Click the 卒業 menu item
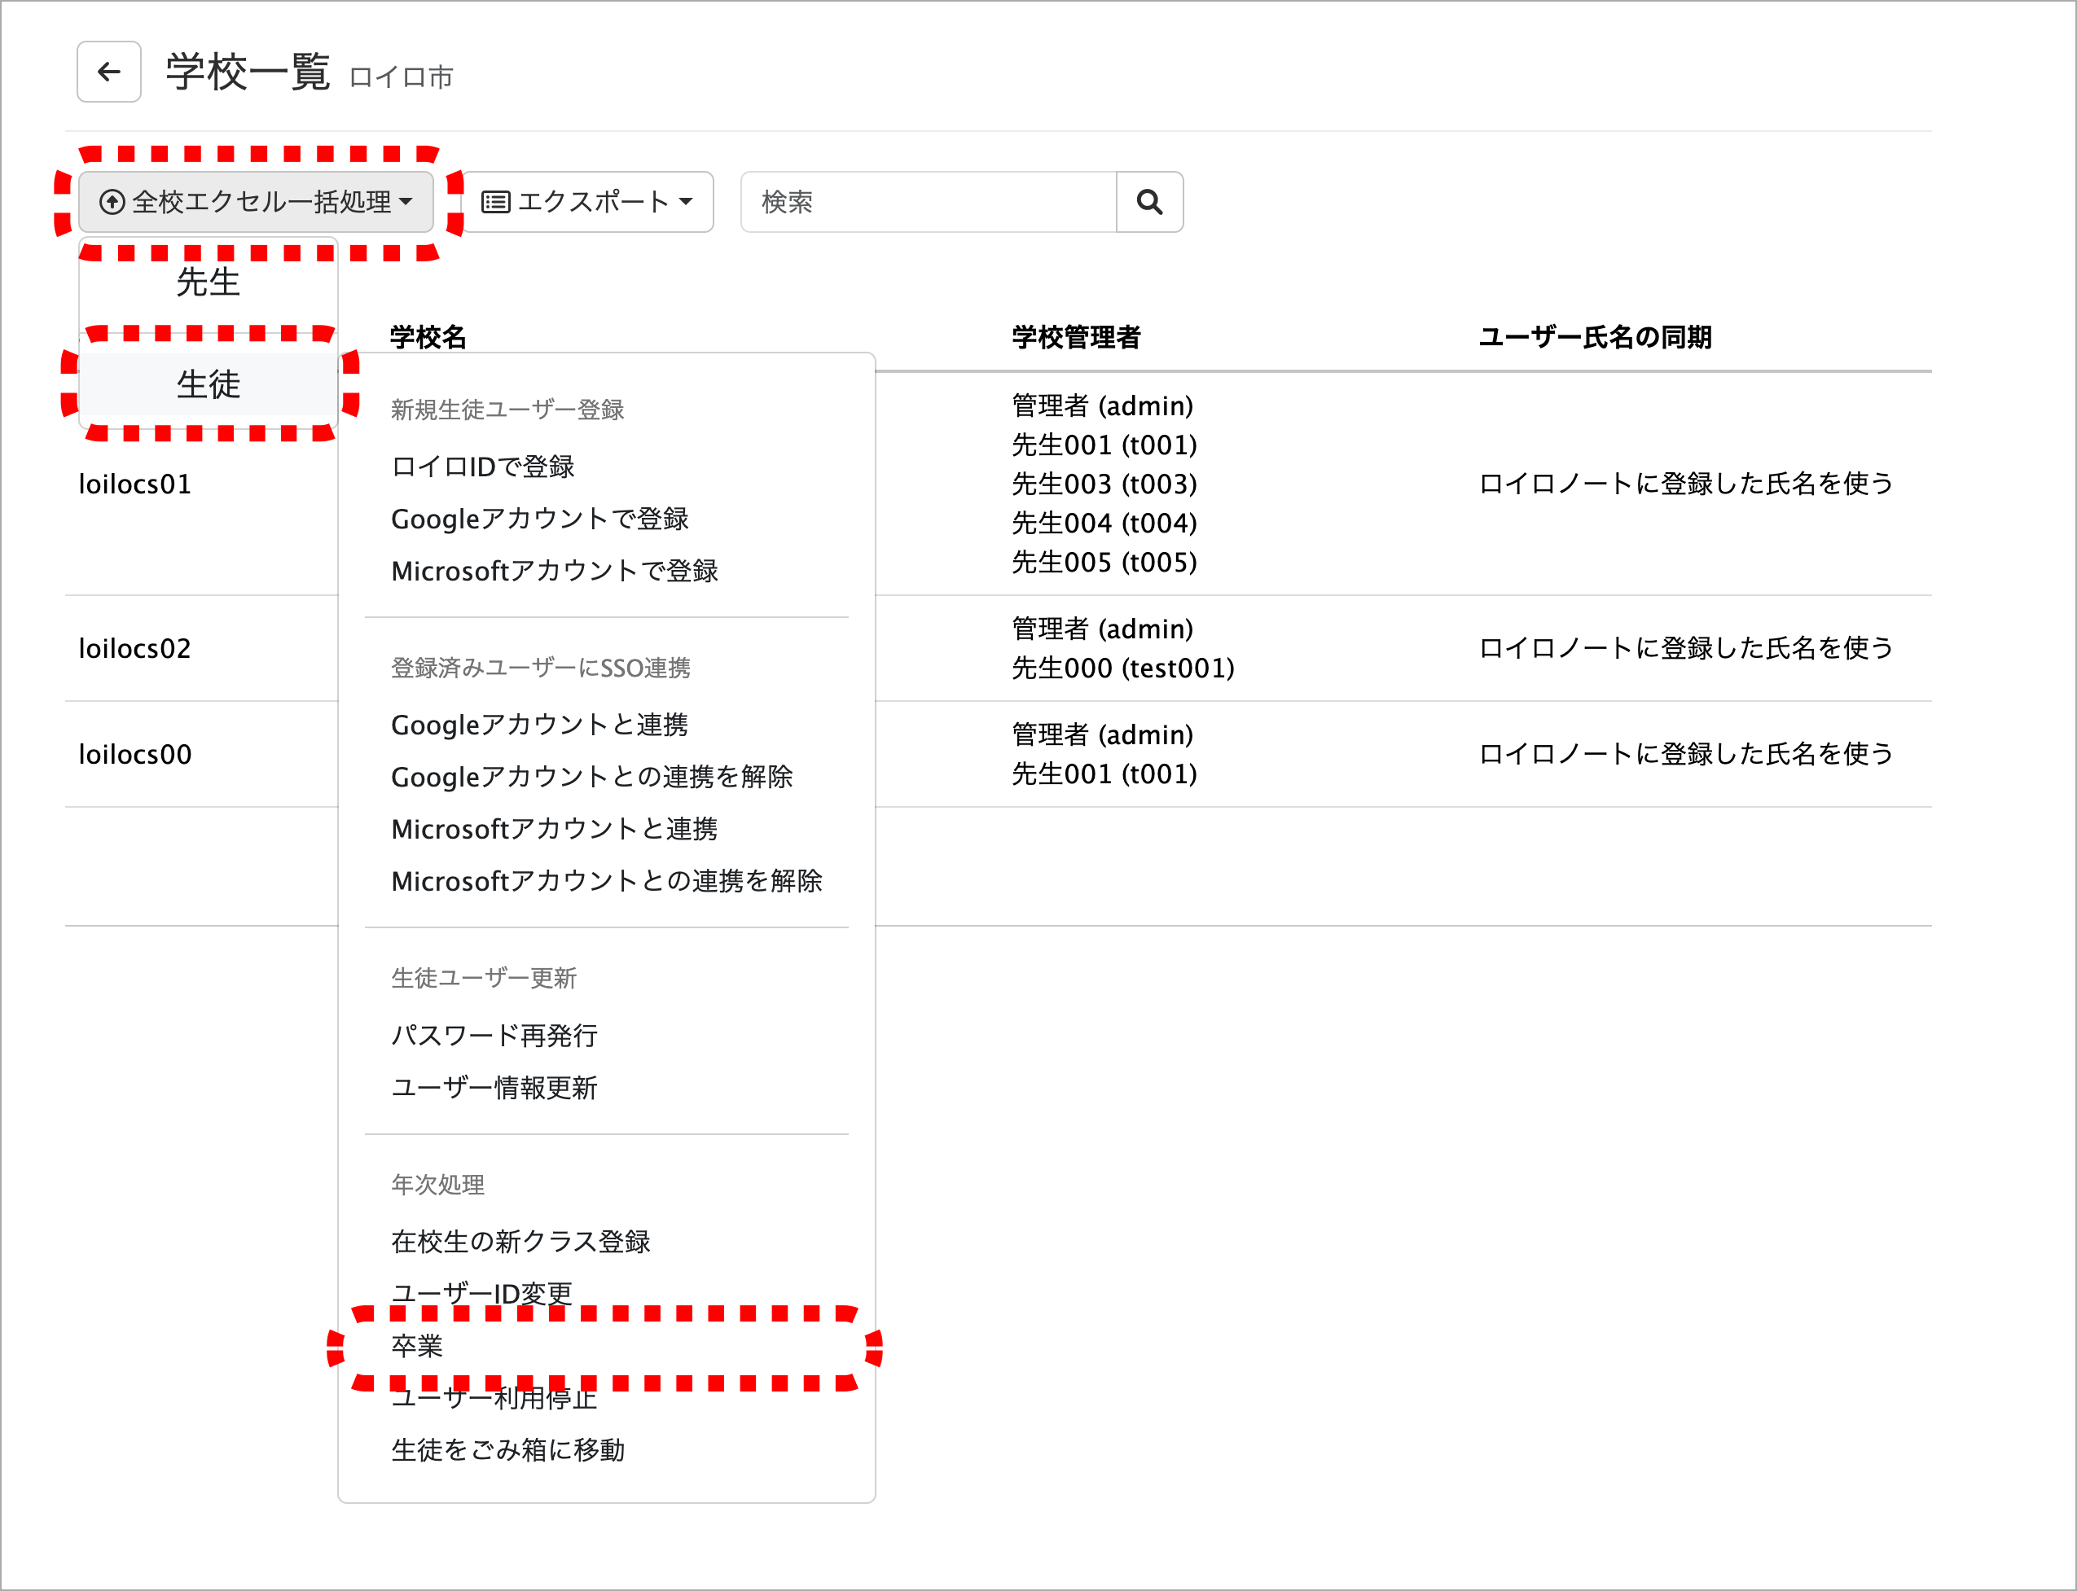 pos(418,1347)
